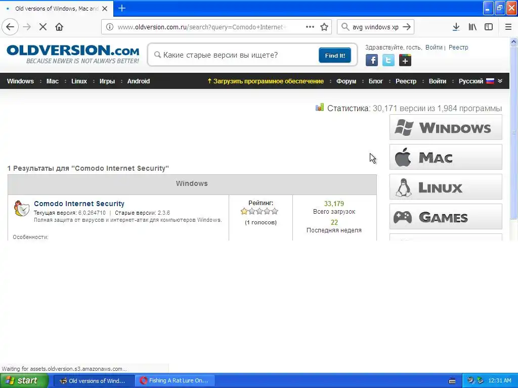Click Войти link next to guest greeting
Screen dimensions: 518x388
[x=434, y=47]
